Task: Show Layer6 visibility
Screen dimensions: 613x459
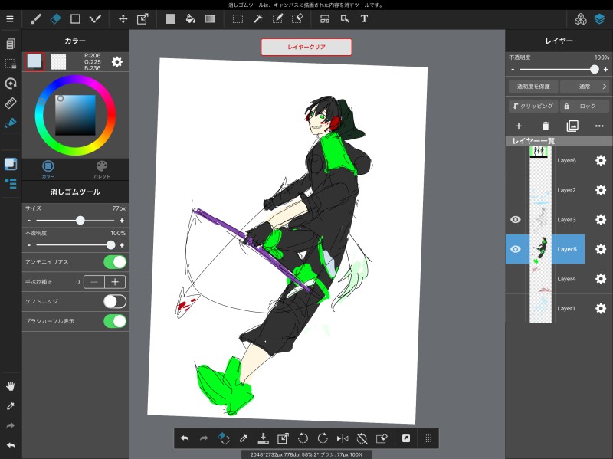Action: tap(516, 160)
